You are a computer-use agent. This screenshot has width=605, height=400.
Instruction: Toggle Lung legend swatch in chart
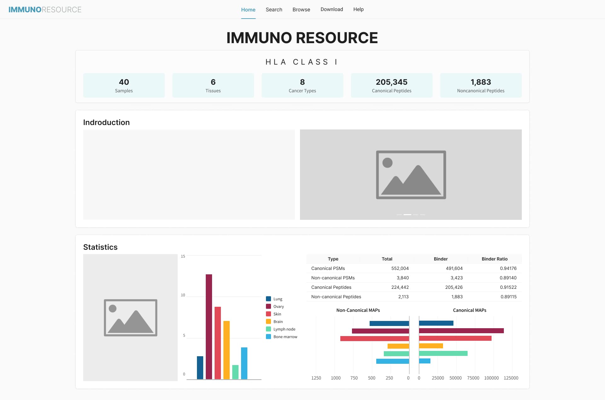click(x=268, y=299)
